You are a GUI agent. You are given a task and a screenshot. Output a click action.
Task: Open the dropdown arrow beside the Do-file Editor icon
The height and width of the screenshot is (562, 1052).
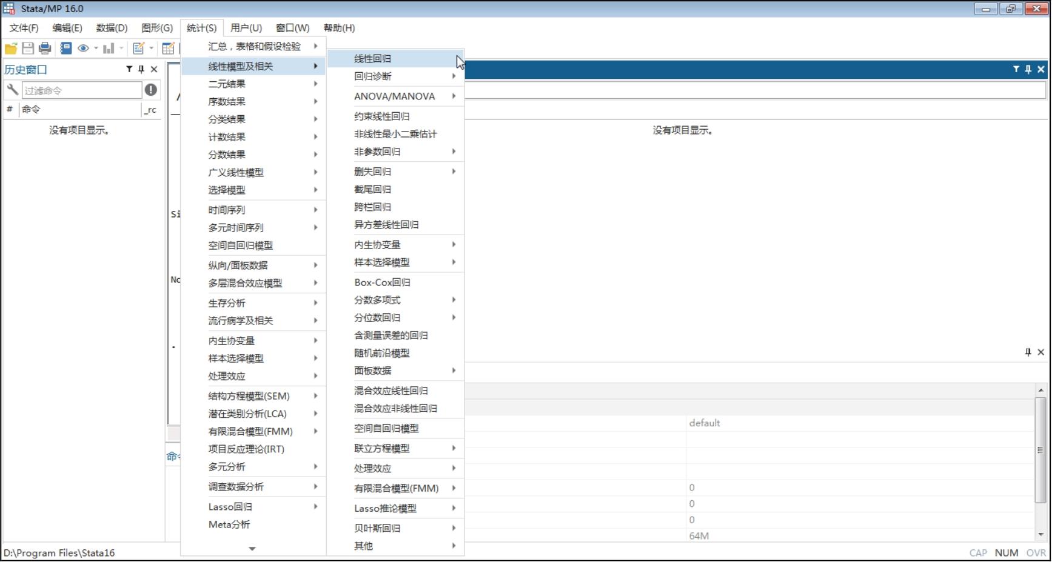tap(151, 49)
